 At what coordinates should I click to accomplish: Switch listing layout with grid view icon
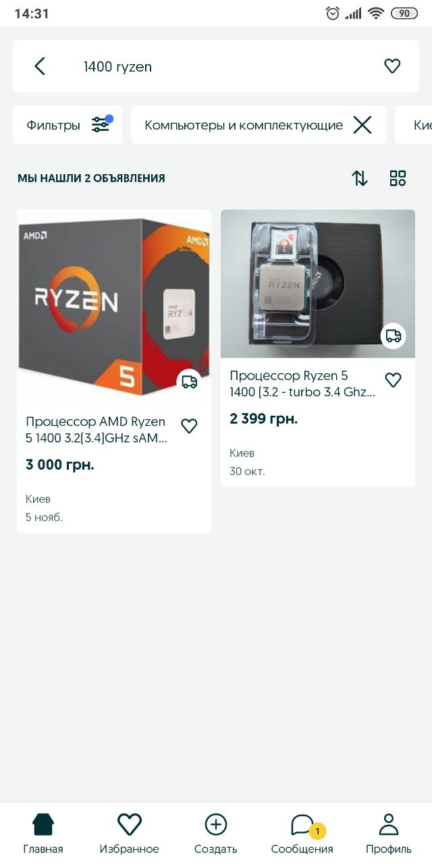(x=398, y=178)
